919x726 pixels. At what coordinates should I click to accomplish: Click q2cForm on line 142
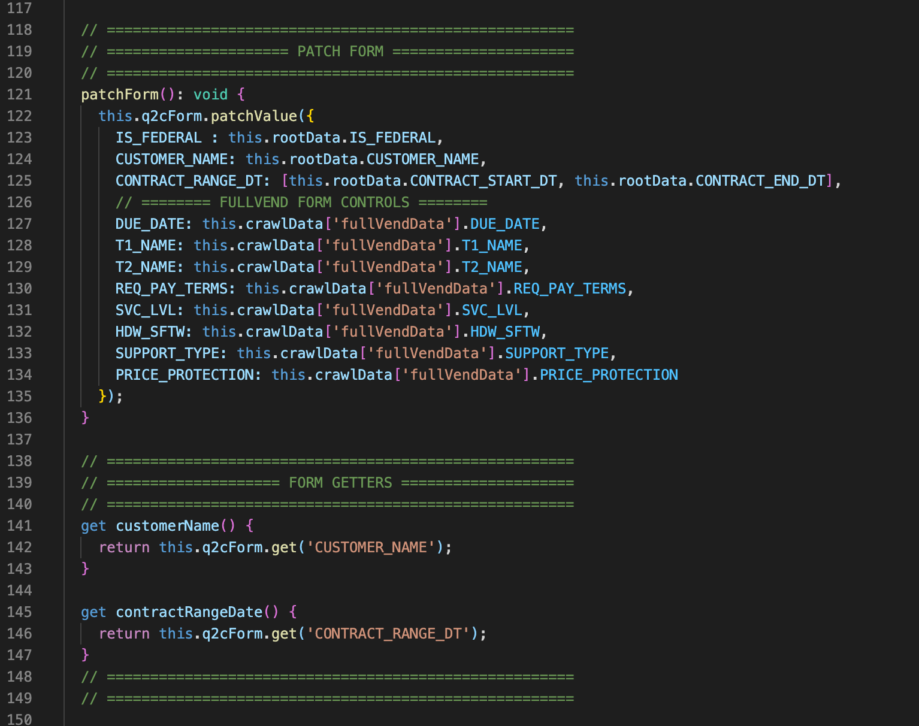click(x=232, y=547)
